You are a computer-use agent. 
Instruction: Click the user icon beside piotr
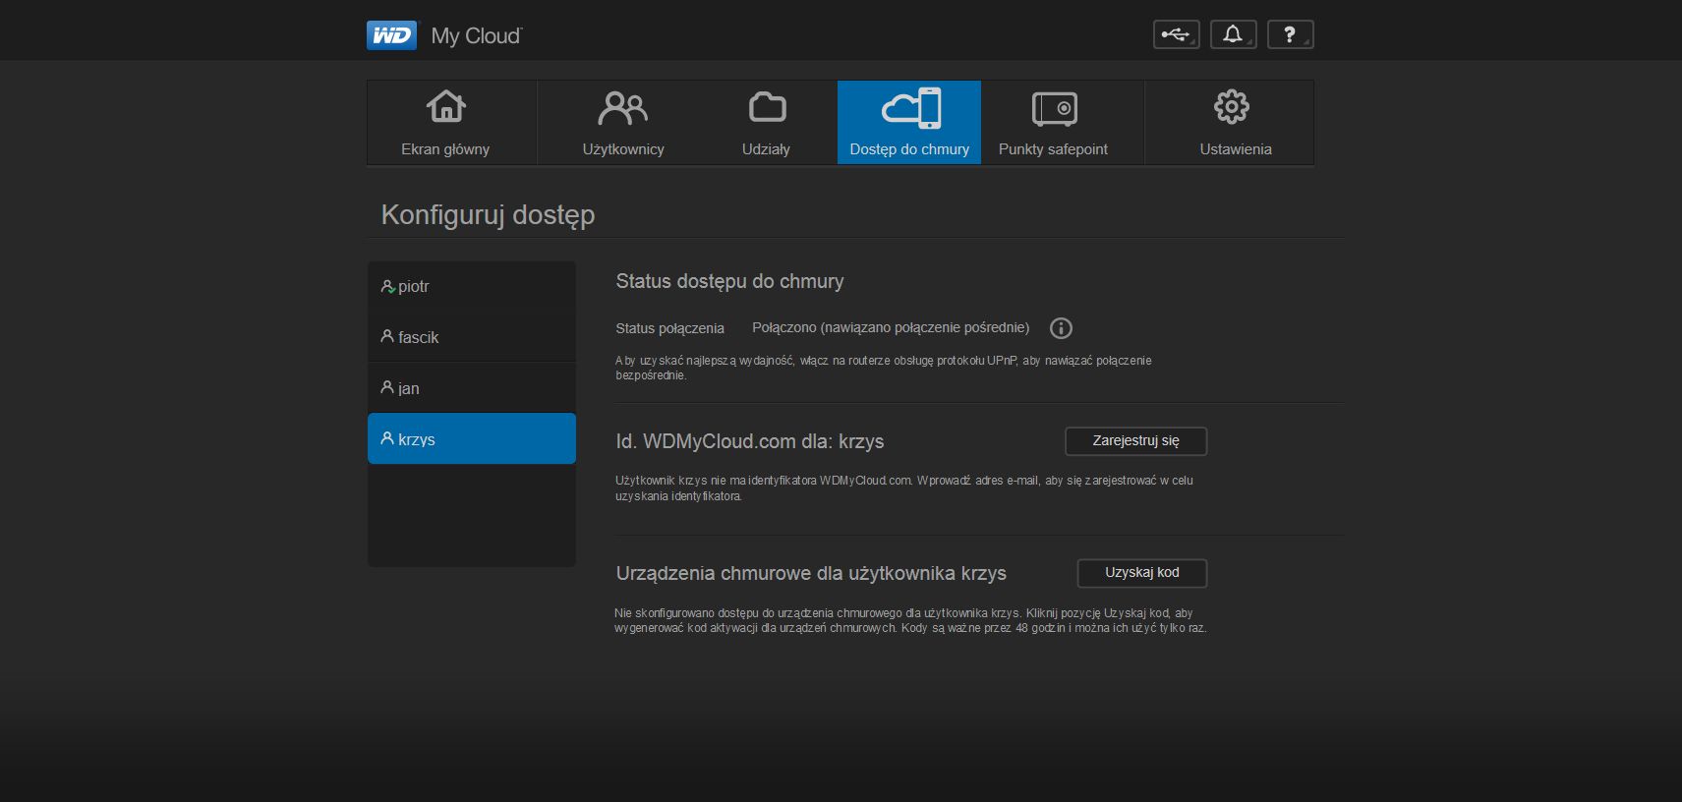[x=387, y=286]
